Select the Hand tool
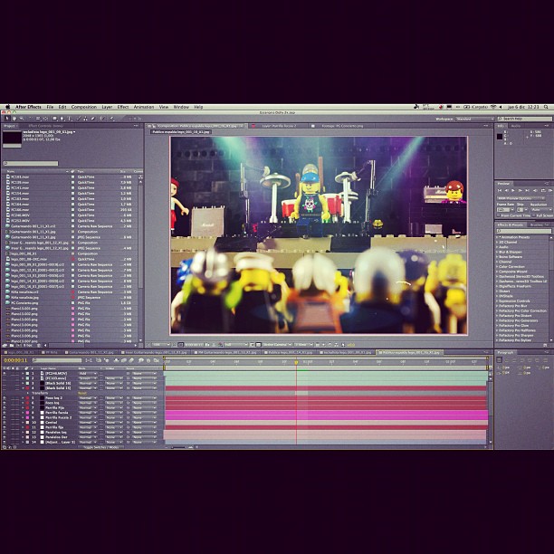 14,119
